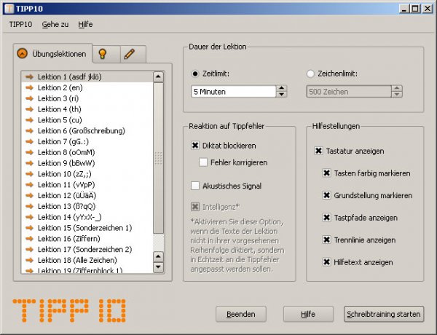Click the arrow icon beside Lektion 3 (ri)
The width and height of the screenshot is (437, 335).
(x=30, y=98)
